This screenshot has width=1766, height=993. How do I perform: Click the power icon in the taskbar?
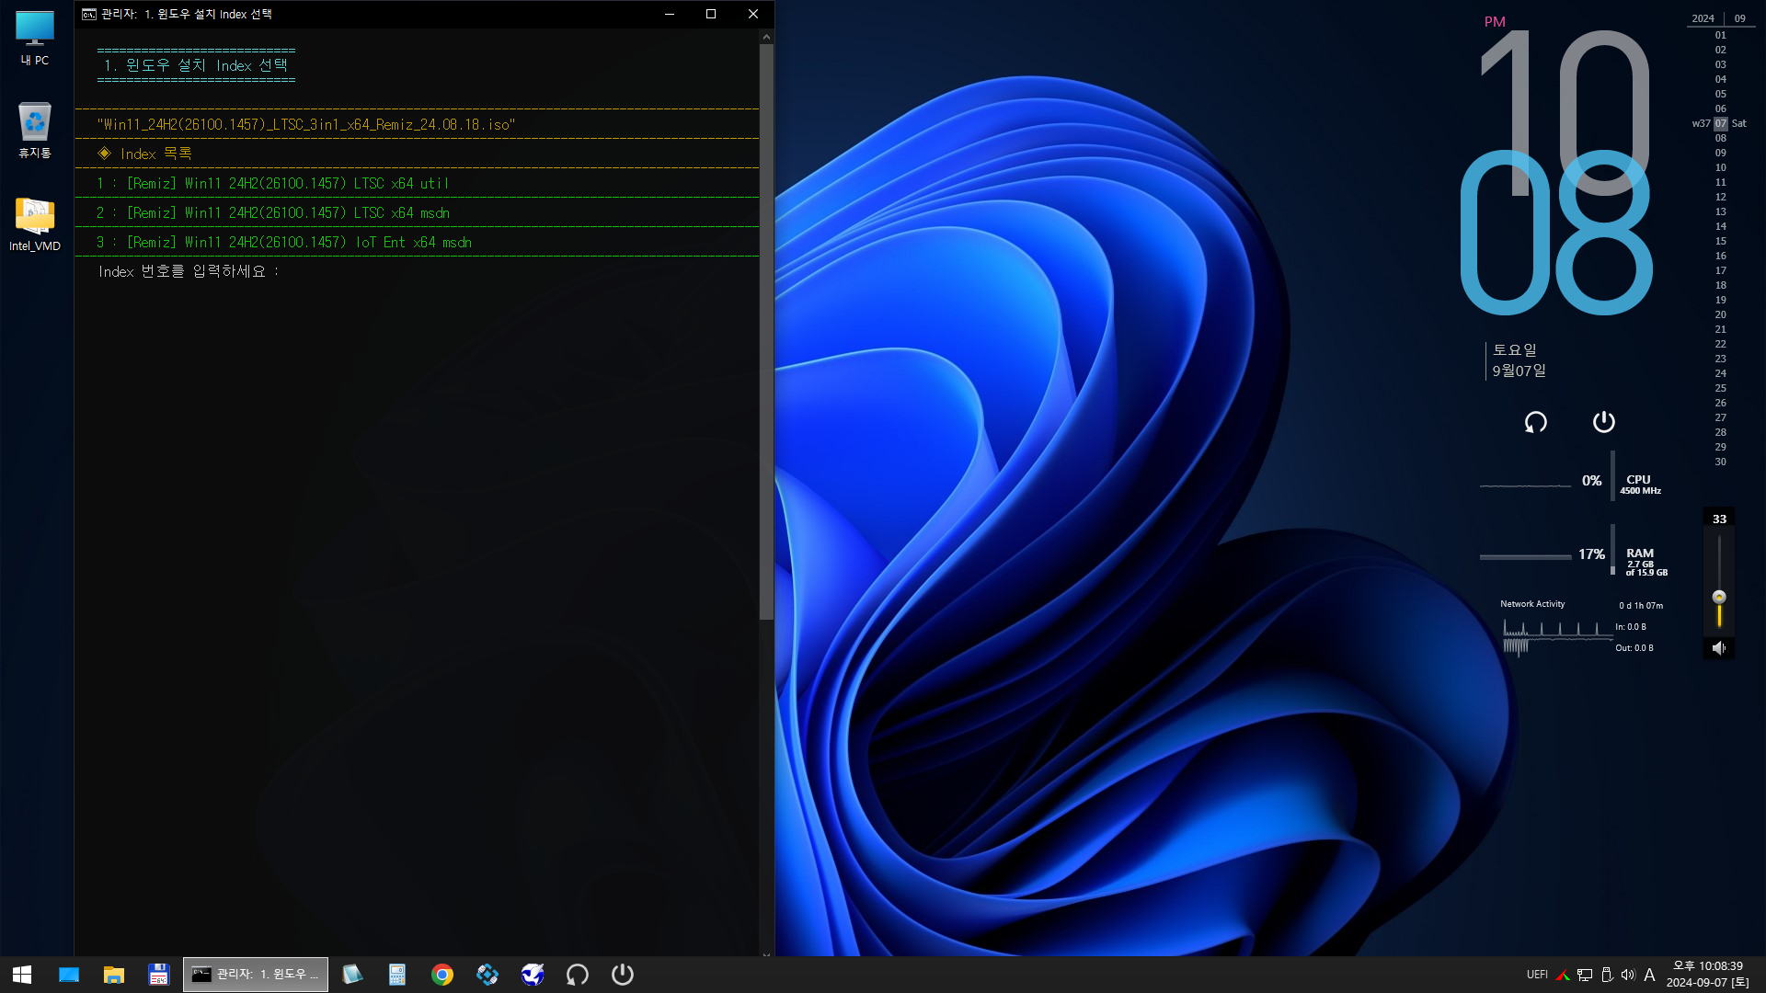[623, 975]
